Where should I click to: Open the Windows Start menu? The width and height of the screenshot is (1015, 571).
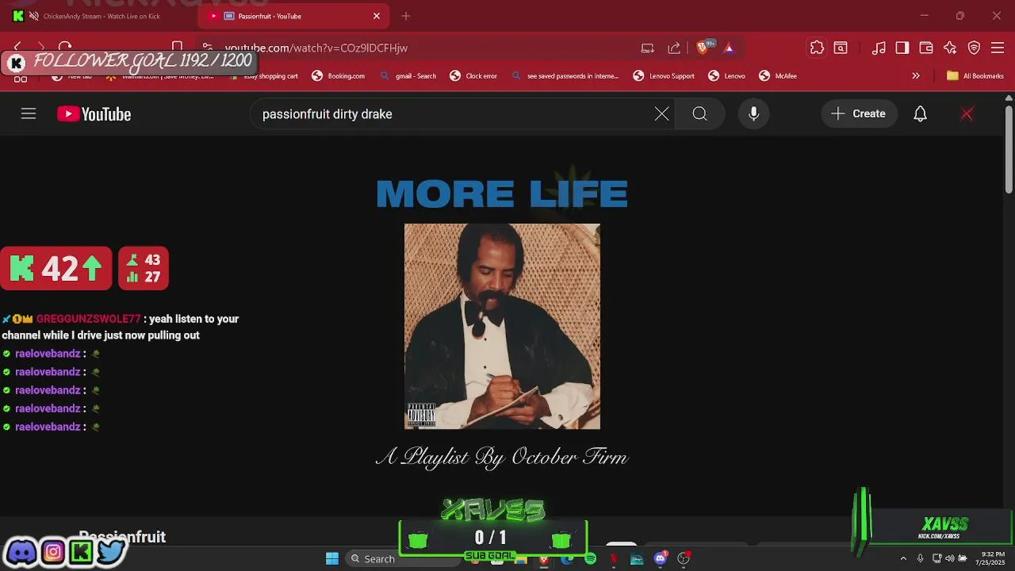click(332, 558)
